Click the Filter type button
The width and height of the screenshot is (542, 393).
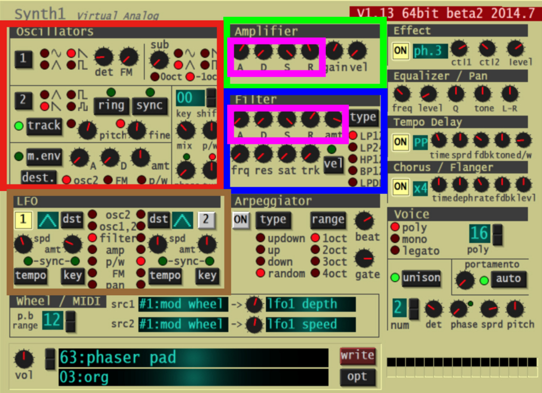[363, 118]
